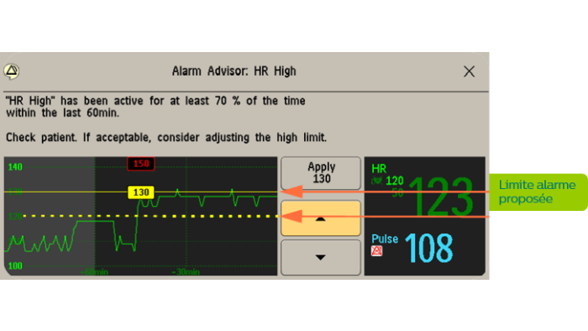Click the green HR label

[x=379, y=169]
